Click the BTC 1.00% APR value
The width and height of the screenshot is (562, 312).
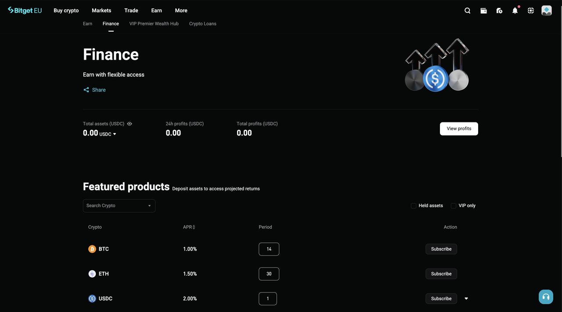coord(190,249)
